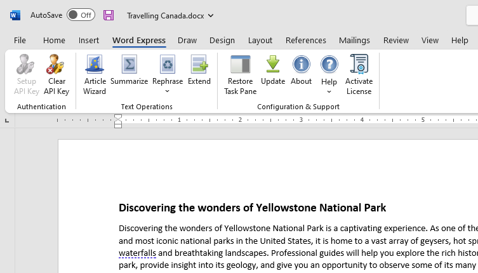The width and height of the screenshot is (478, 273).
Task: Click the Update download icon
Action: coord(273,64)
